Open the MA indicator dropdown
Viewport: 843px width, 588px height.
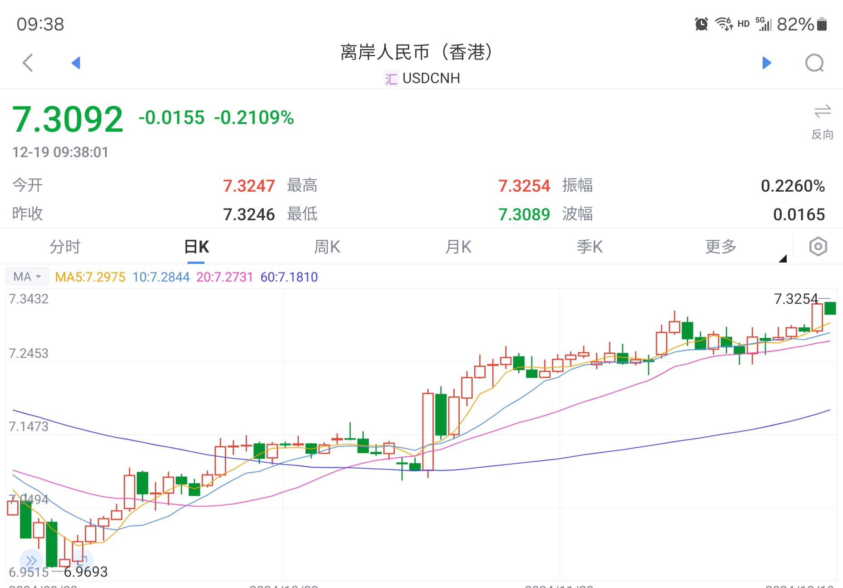pyautogui.click(x=27, y=277)
